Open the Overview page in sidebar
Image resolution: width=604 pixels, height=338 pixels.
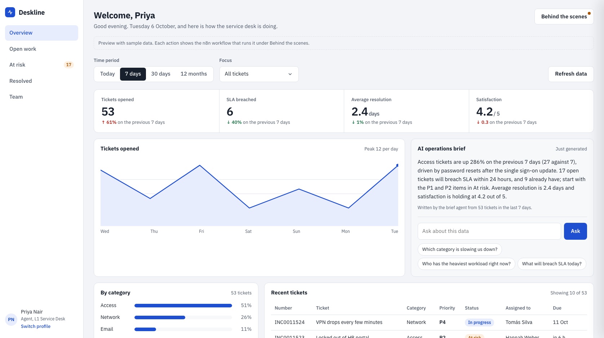(41, 33)
